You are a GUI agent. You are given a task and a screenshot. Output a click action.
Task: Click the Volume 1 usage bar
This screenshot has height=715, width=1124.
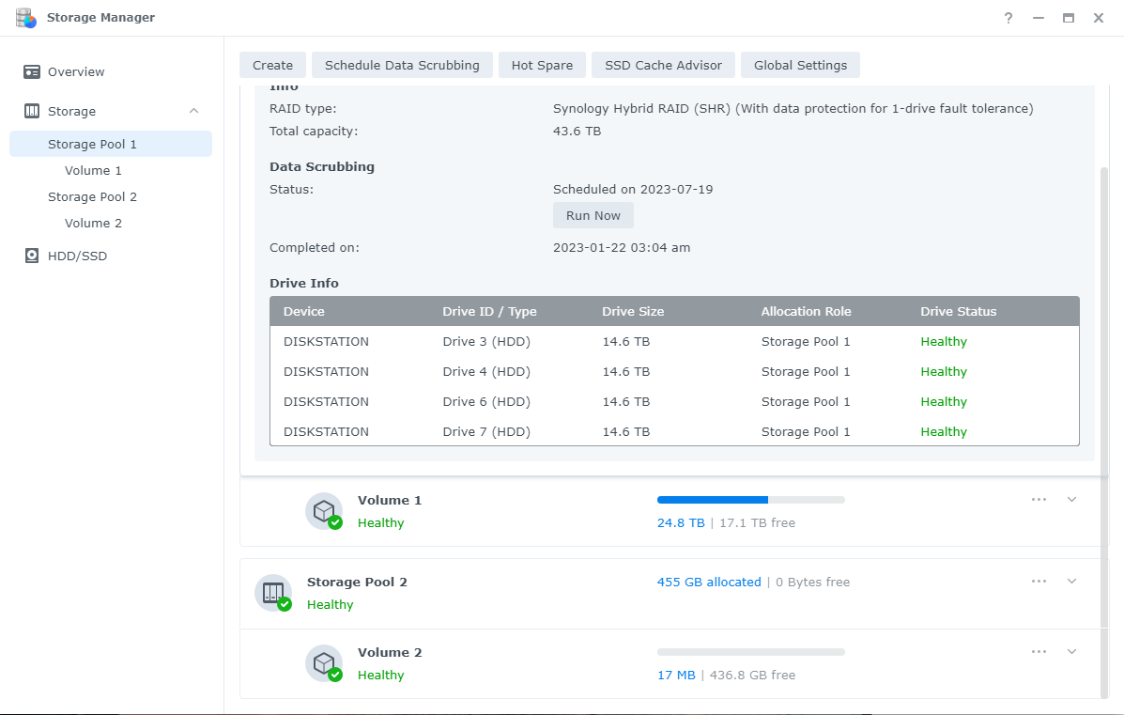[x=750, y=499]
